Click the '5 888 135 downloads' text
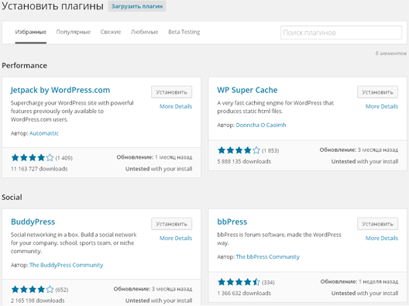This screenshot has width=409, height=306. 244,161
